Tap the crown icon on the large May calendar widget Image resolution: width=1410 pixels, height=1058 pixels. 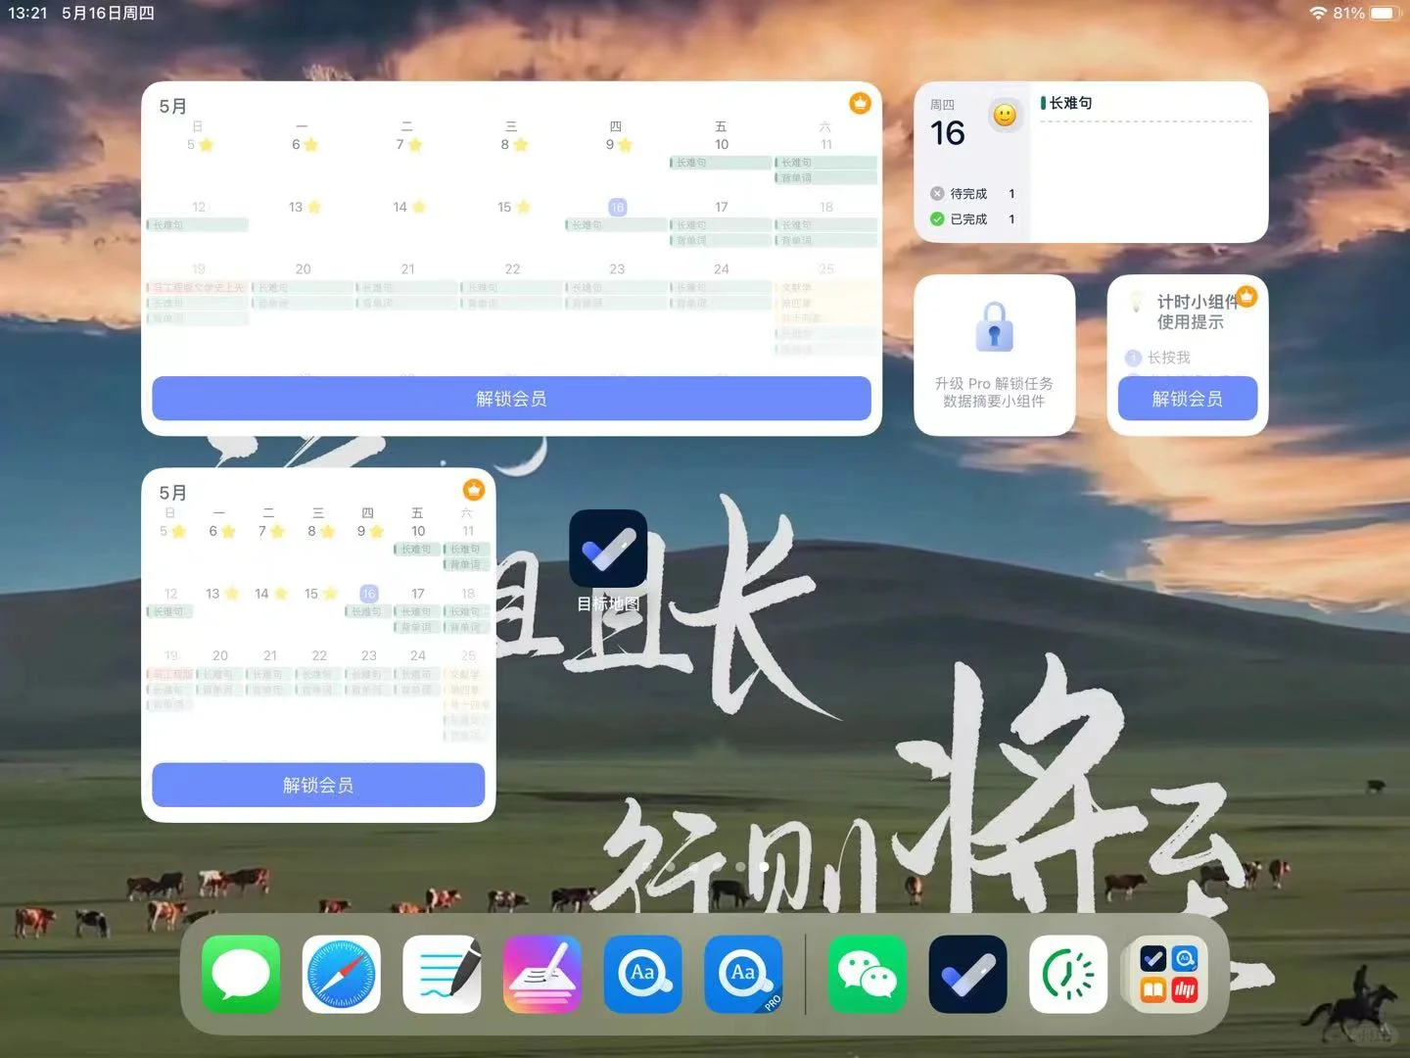(x=859, y=103)
